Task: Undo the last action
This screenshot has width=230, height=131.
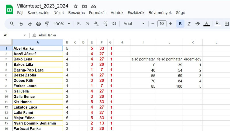Action: pyautogui.click(x=21, y=24)
